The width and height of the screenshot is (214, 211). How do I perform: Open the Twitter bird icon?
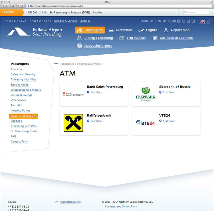coord(164,21)
